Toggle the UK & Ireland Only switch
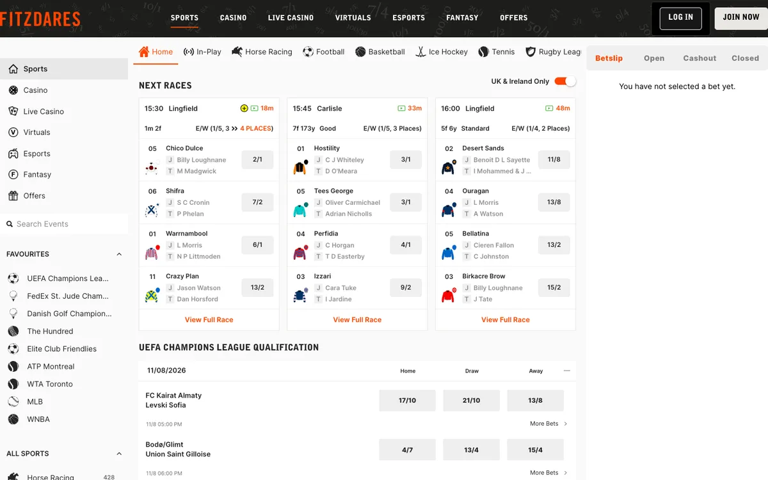Screen dimensions: 768x480 (565, 81)
